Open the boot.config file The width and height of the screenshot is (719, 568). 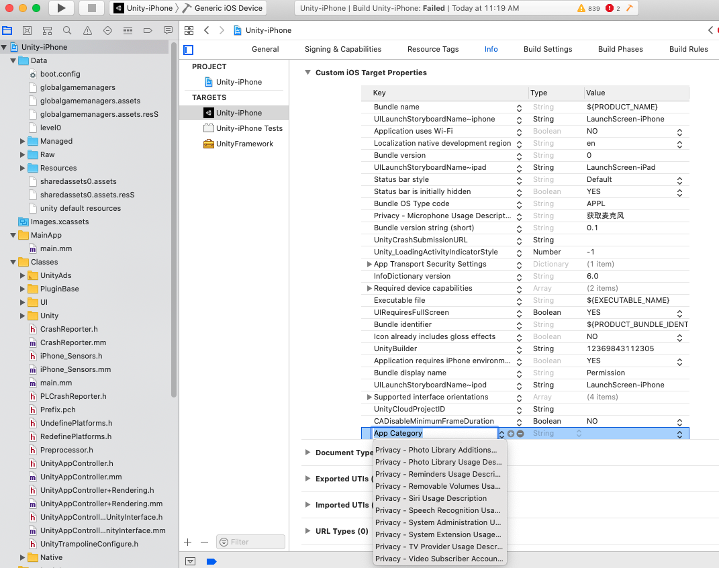pos(54,74)
